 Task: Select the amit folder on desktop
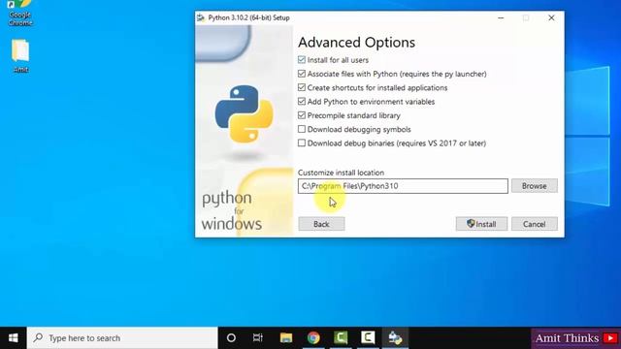click(x=20, y=56)
